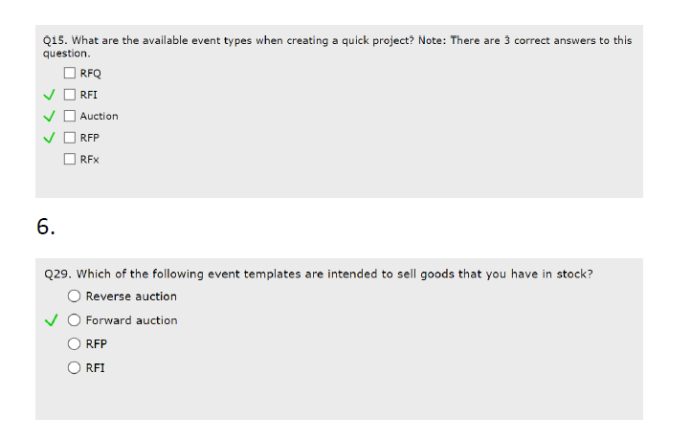Click the "Reverse auction" option label text

[x=131, y=296]
